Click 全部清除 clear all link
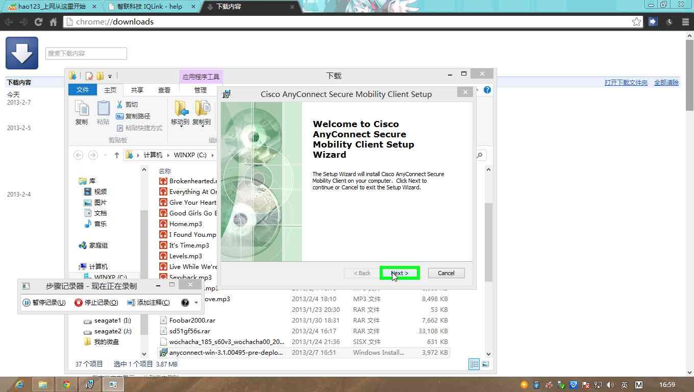The height and width of the screenshot is (392, 694). point(666,82)
